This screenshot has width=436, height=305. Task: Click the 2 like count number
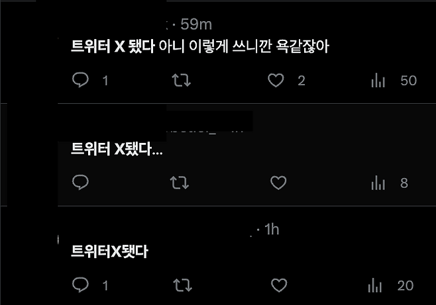(301, 81)
